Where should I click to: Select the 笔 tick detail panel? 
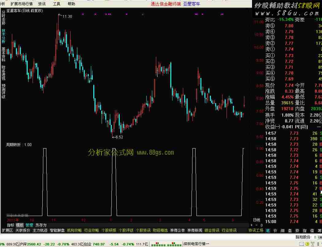[x=268, y=230]
